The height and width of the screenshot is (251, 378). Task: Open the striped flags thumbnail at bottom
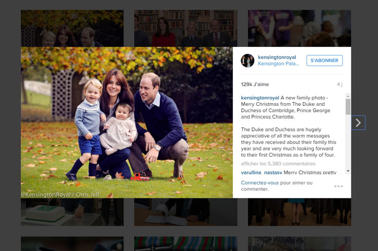point(186,243)
